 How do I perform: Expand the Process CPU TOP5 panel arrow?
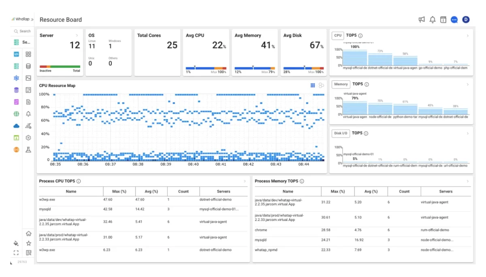(x=245, y=181)
